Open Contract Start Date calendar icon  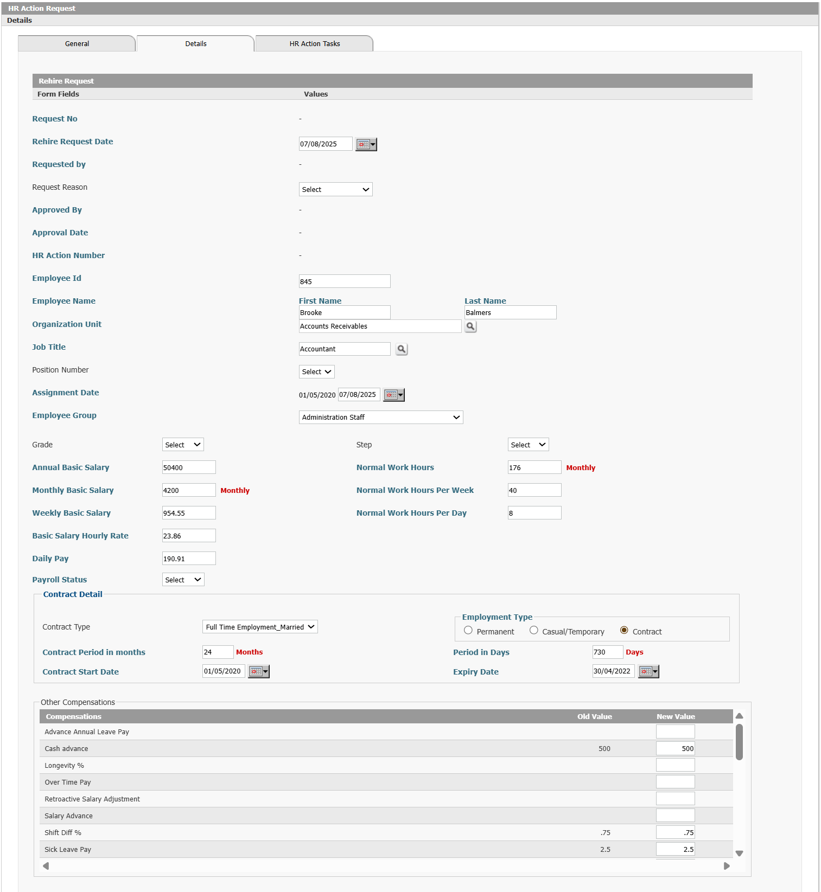coord(259,671)
